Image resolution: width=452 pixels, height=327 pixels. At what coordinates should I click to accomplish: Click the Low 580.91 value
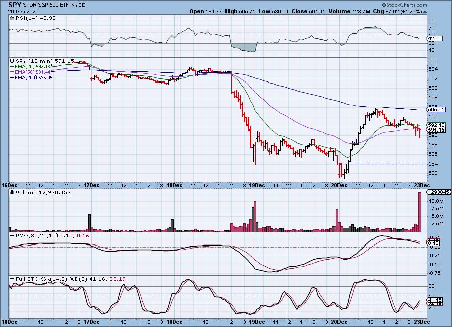tap(274, 11)
